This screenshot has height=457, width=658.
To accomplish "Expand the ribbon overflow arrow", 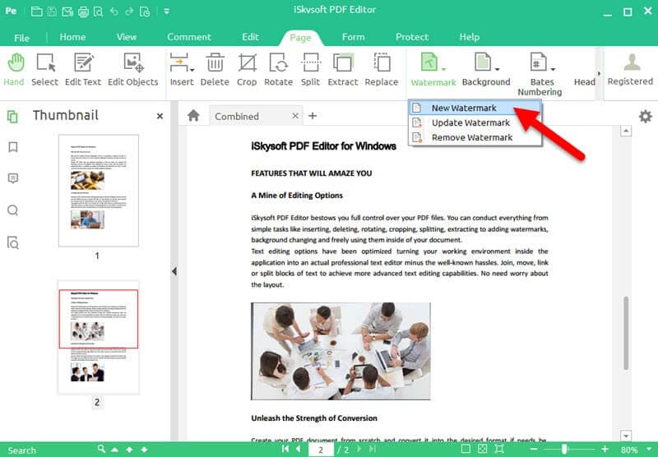I will 600,74.
